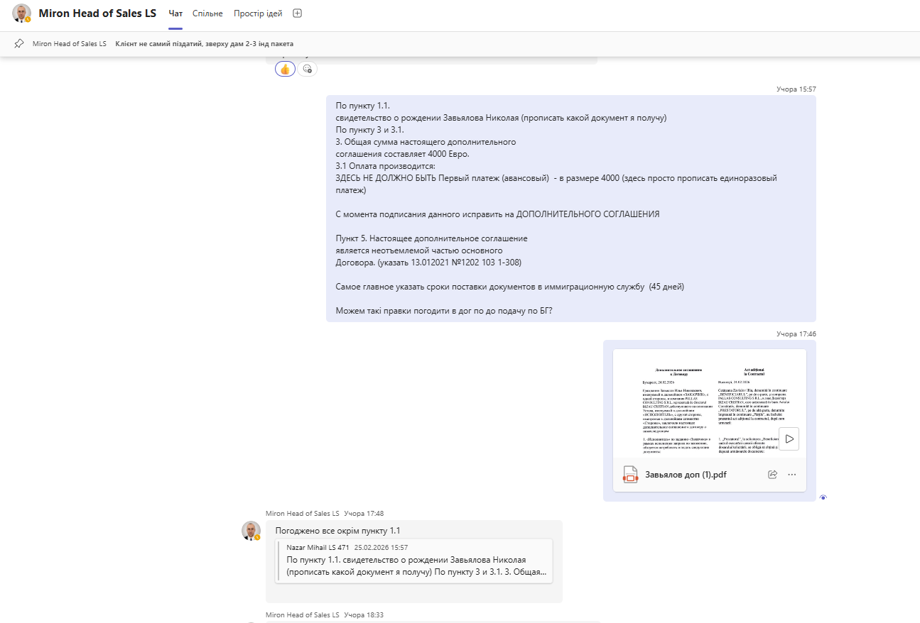Play preview of Завьялов доп PDF

tap(789, 439)
